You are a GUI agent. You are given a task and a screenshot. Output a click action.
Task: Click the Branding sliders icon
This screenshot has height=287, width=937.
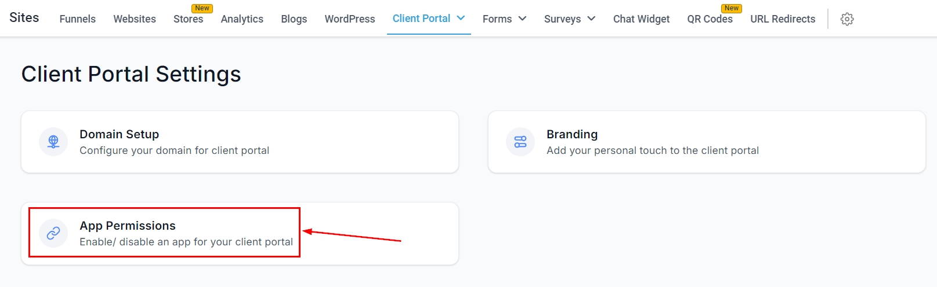pos(520,142)
